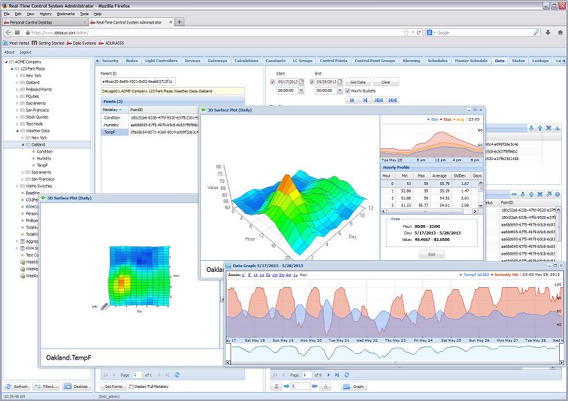Click the Get Data button
The height and width of the screenshot is (401, 568).
358,82
